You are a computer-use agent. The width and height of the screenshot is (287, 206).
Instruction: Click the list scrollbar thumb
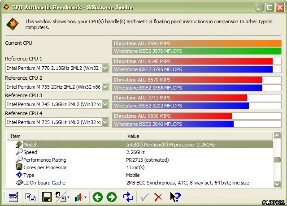point(277,160)
